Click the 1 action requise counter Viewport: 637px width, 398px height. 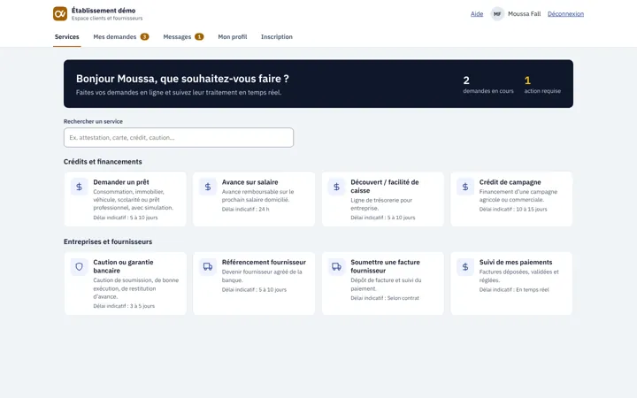(542, 85)
